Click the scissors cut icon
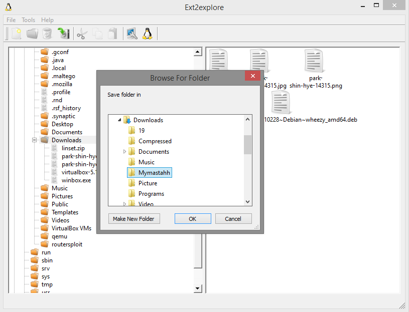Viewport: 409px width, 312px height. 82,34
